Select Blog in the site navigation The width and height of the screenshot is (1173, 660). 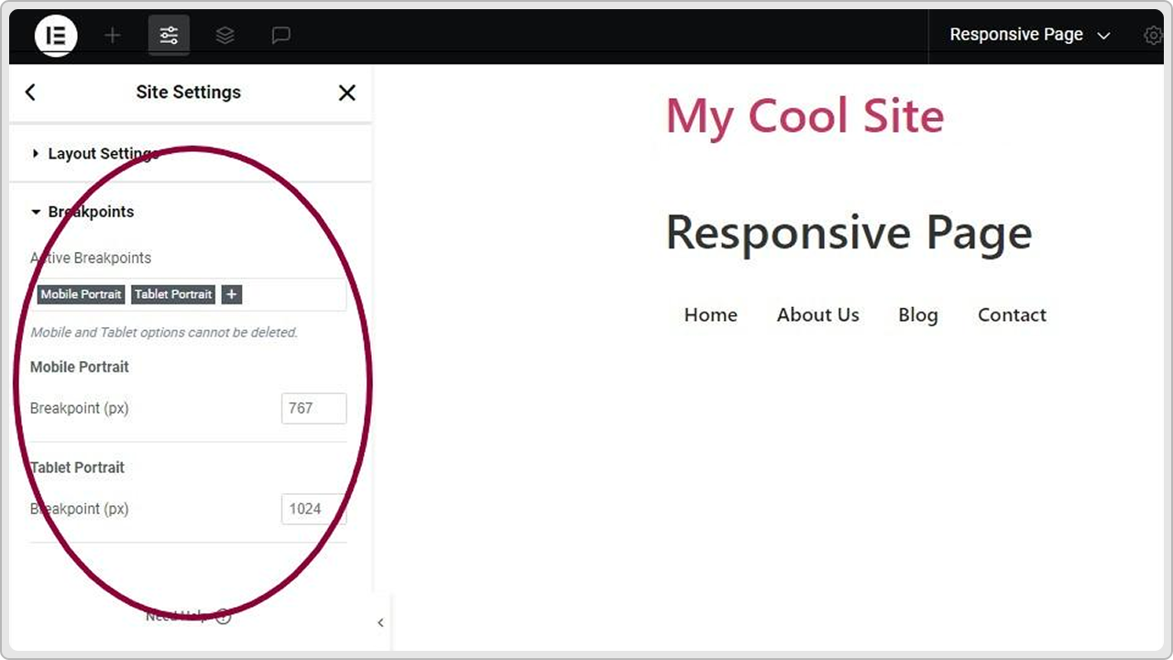coord(917,314)
